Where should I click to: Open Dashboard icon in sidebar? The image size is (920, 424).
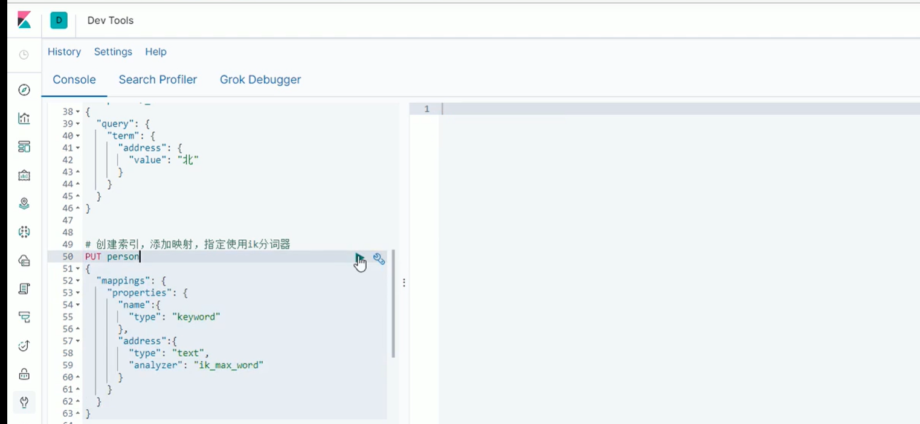[24, 147]
